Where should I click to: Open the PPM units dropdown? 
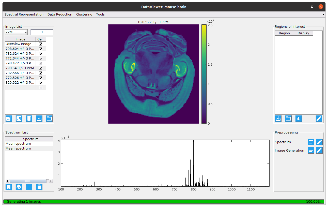(17, 32)
